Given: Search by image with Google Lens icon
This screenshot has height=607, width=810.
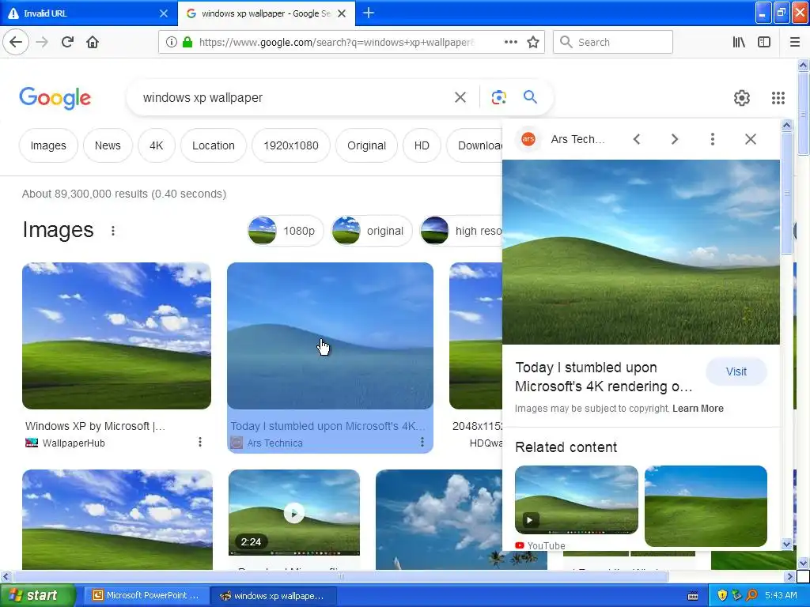Looking at the screenshot, I should 498,97.
